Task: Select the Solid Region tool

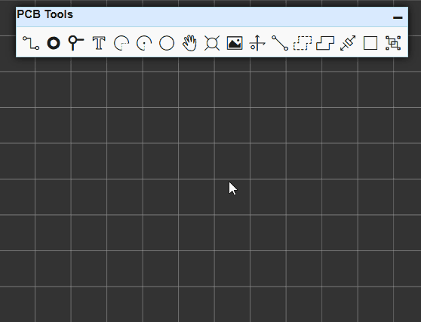Action: 325,43
